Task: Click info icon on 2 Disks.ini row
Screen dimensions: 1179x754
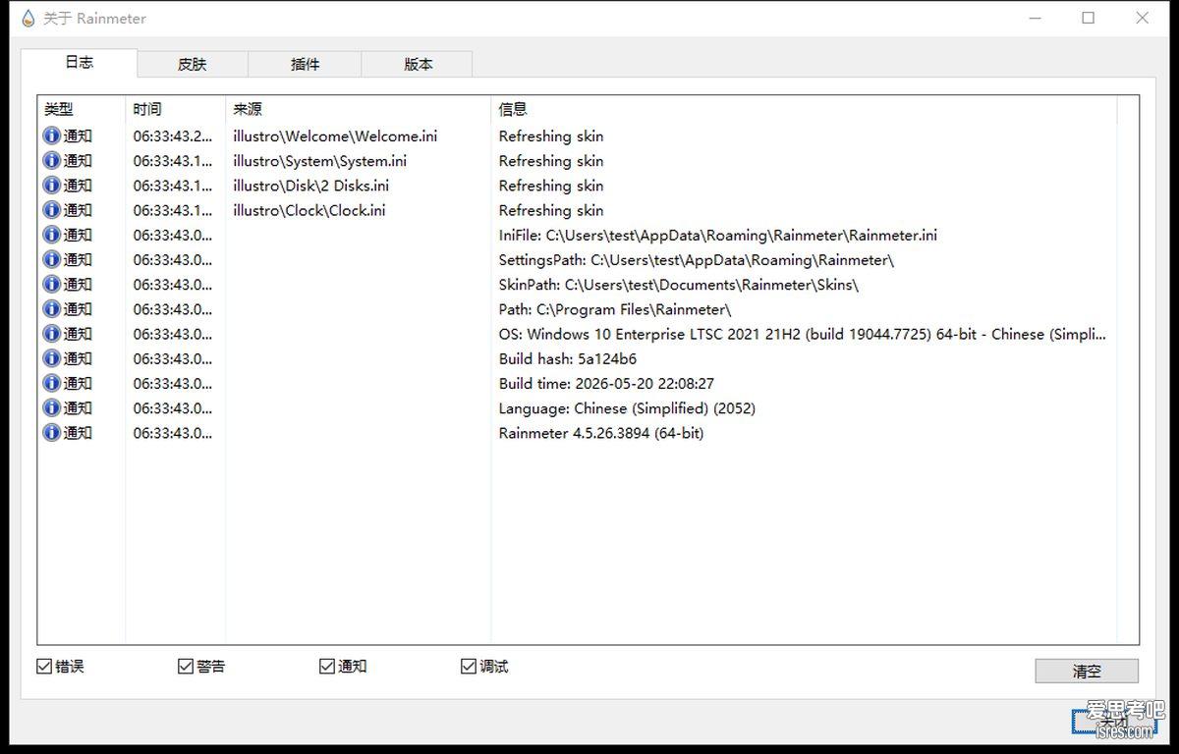Action: [52, 185]
